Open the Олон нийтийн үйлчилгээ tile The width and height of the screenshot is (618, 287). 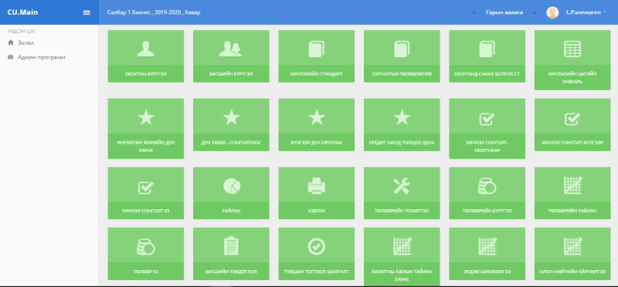(x=572, y=254)
